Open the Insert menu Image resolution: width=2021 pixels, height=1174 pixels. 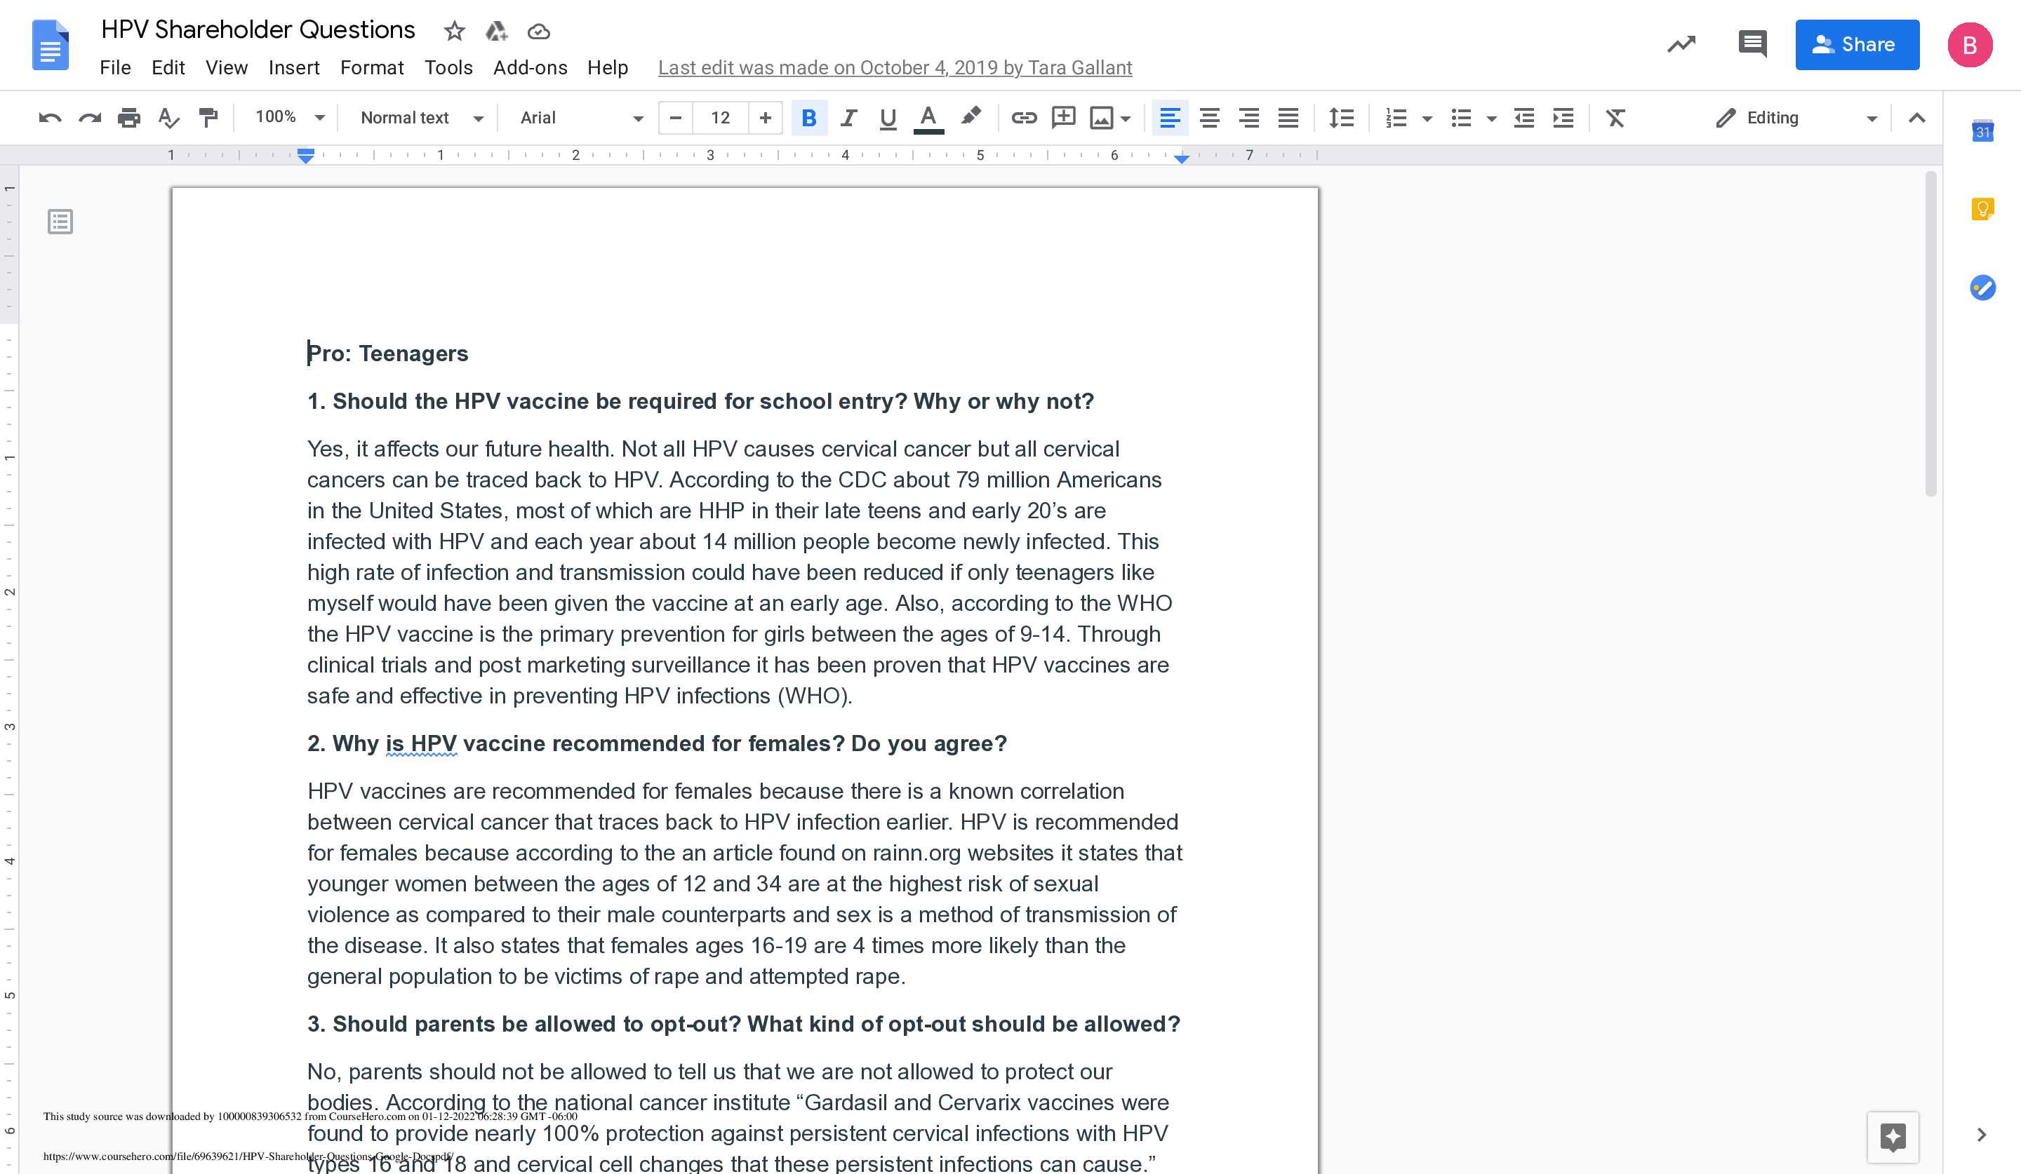(293, 67)
